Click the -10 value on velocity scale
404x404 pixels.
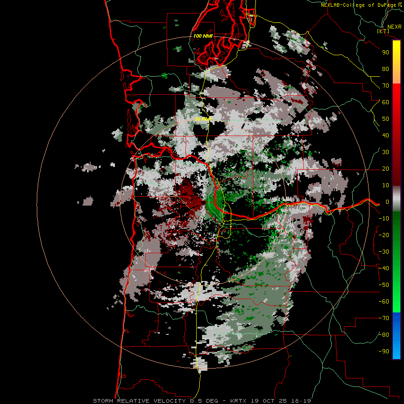[x=384, y=219]
